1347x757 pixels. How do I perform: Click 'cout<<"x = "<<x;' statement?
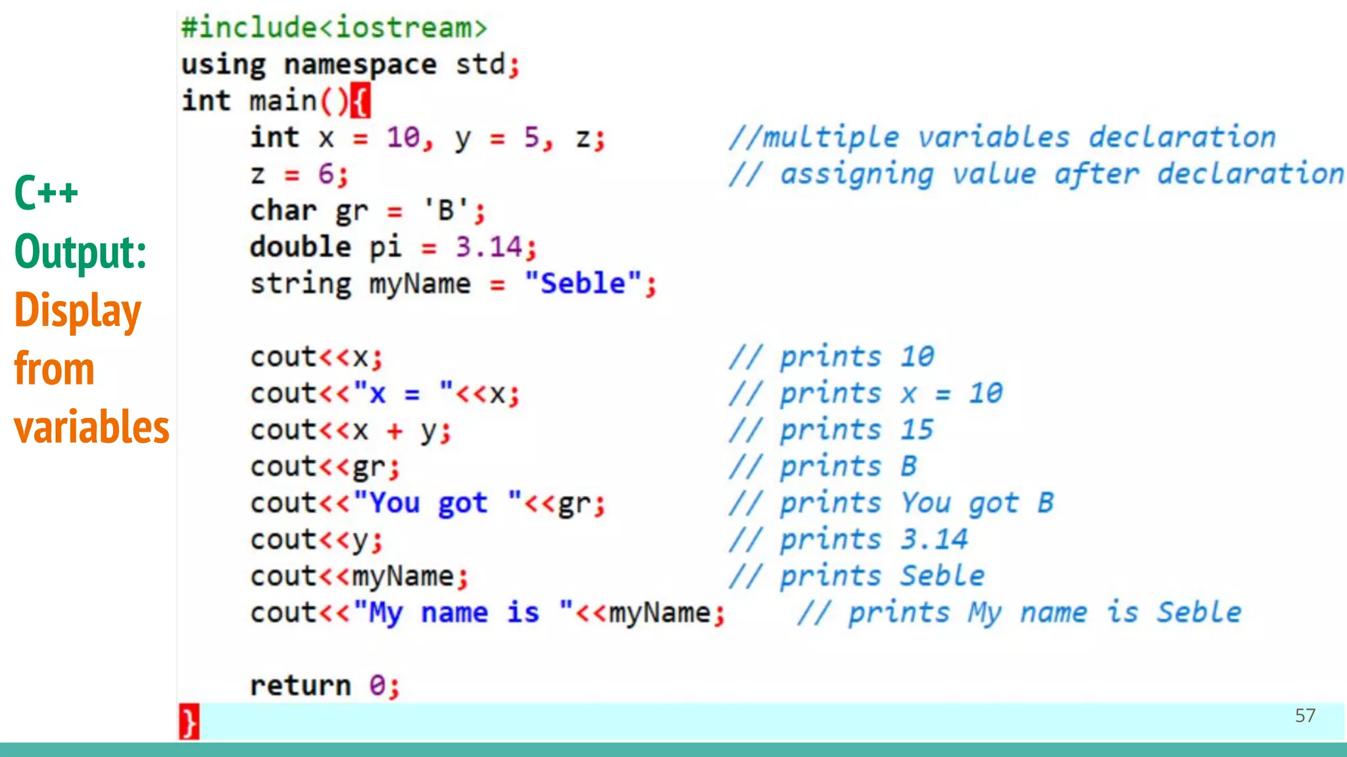(x=385, y=394)
